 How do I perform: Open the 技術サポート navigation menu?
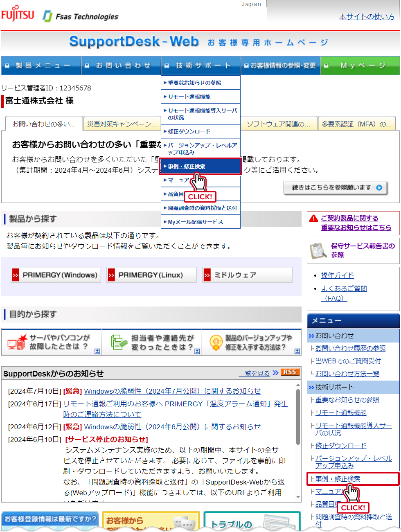coord(201,65)
